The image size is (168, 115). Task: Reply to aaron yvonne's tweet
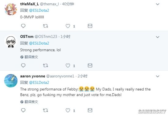23,110
